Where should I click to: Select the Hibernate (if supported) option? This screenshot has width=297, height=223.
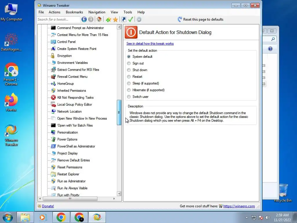pos(129,90)
